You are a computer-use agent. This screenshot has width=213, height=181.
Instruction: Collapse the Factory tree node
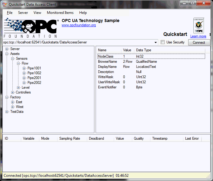click(7, 97)
